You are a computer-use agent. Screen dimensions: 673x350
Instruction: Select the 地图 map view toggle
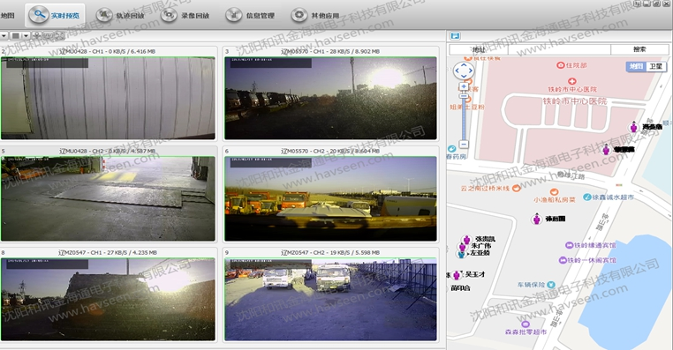pyautogui.click(x=636, y=66)
